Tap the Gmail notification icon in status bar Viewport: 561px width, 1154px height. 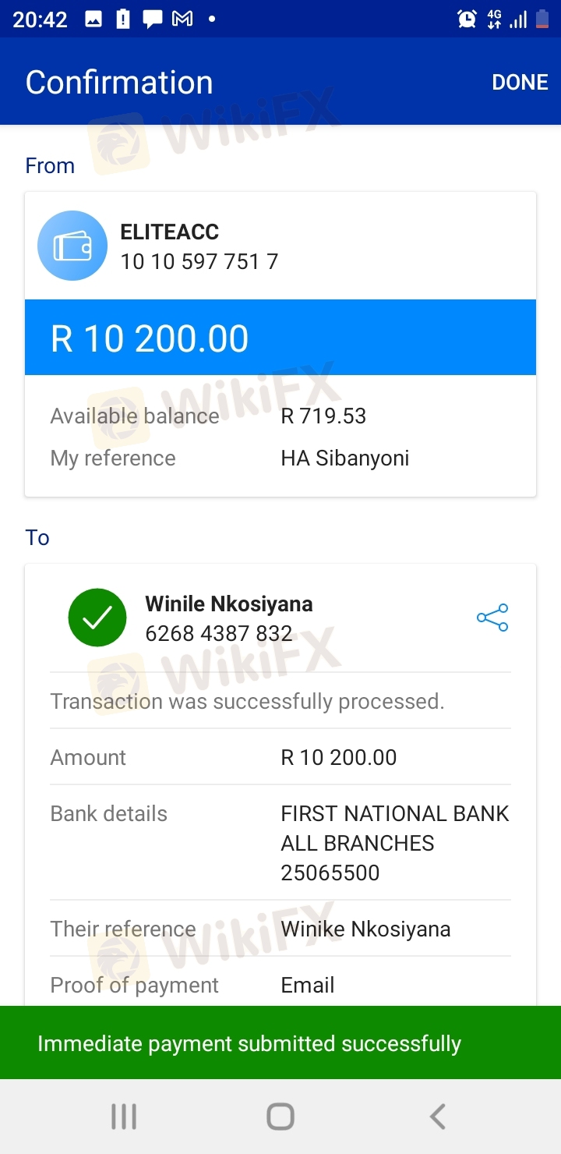182,19
